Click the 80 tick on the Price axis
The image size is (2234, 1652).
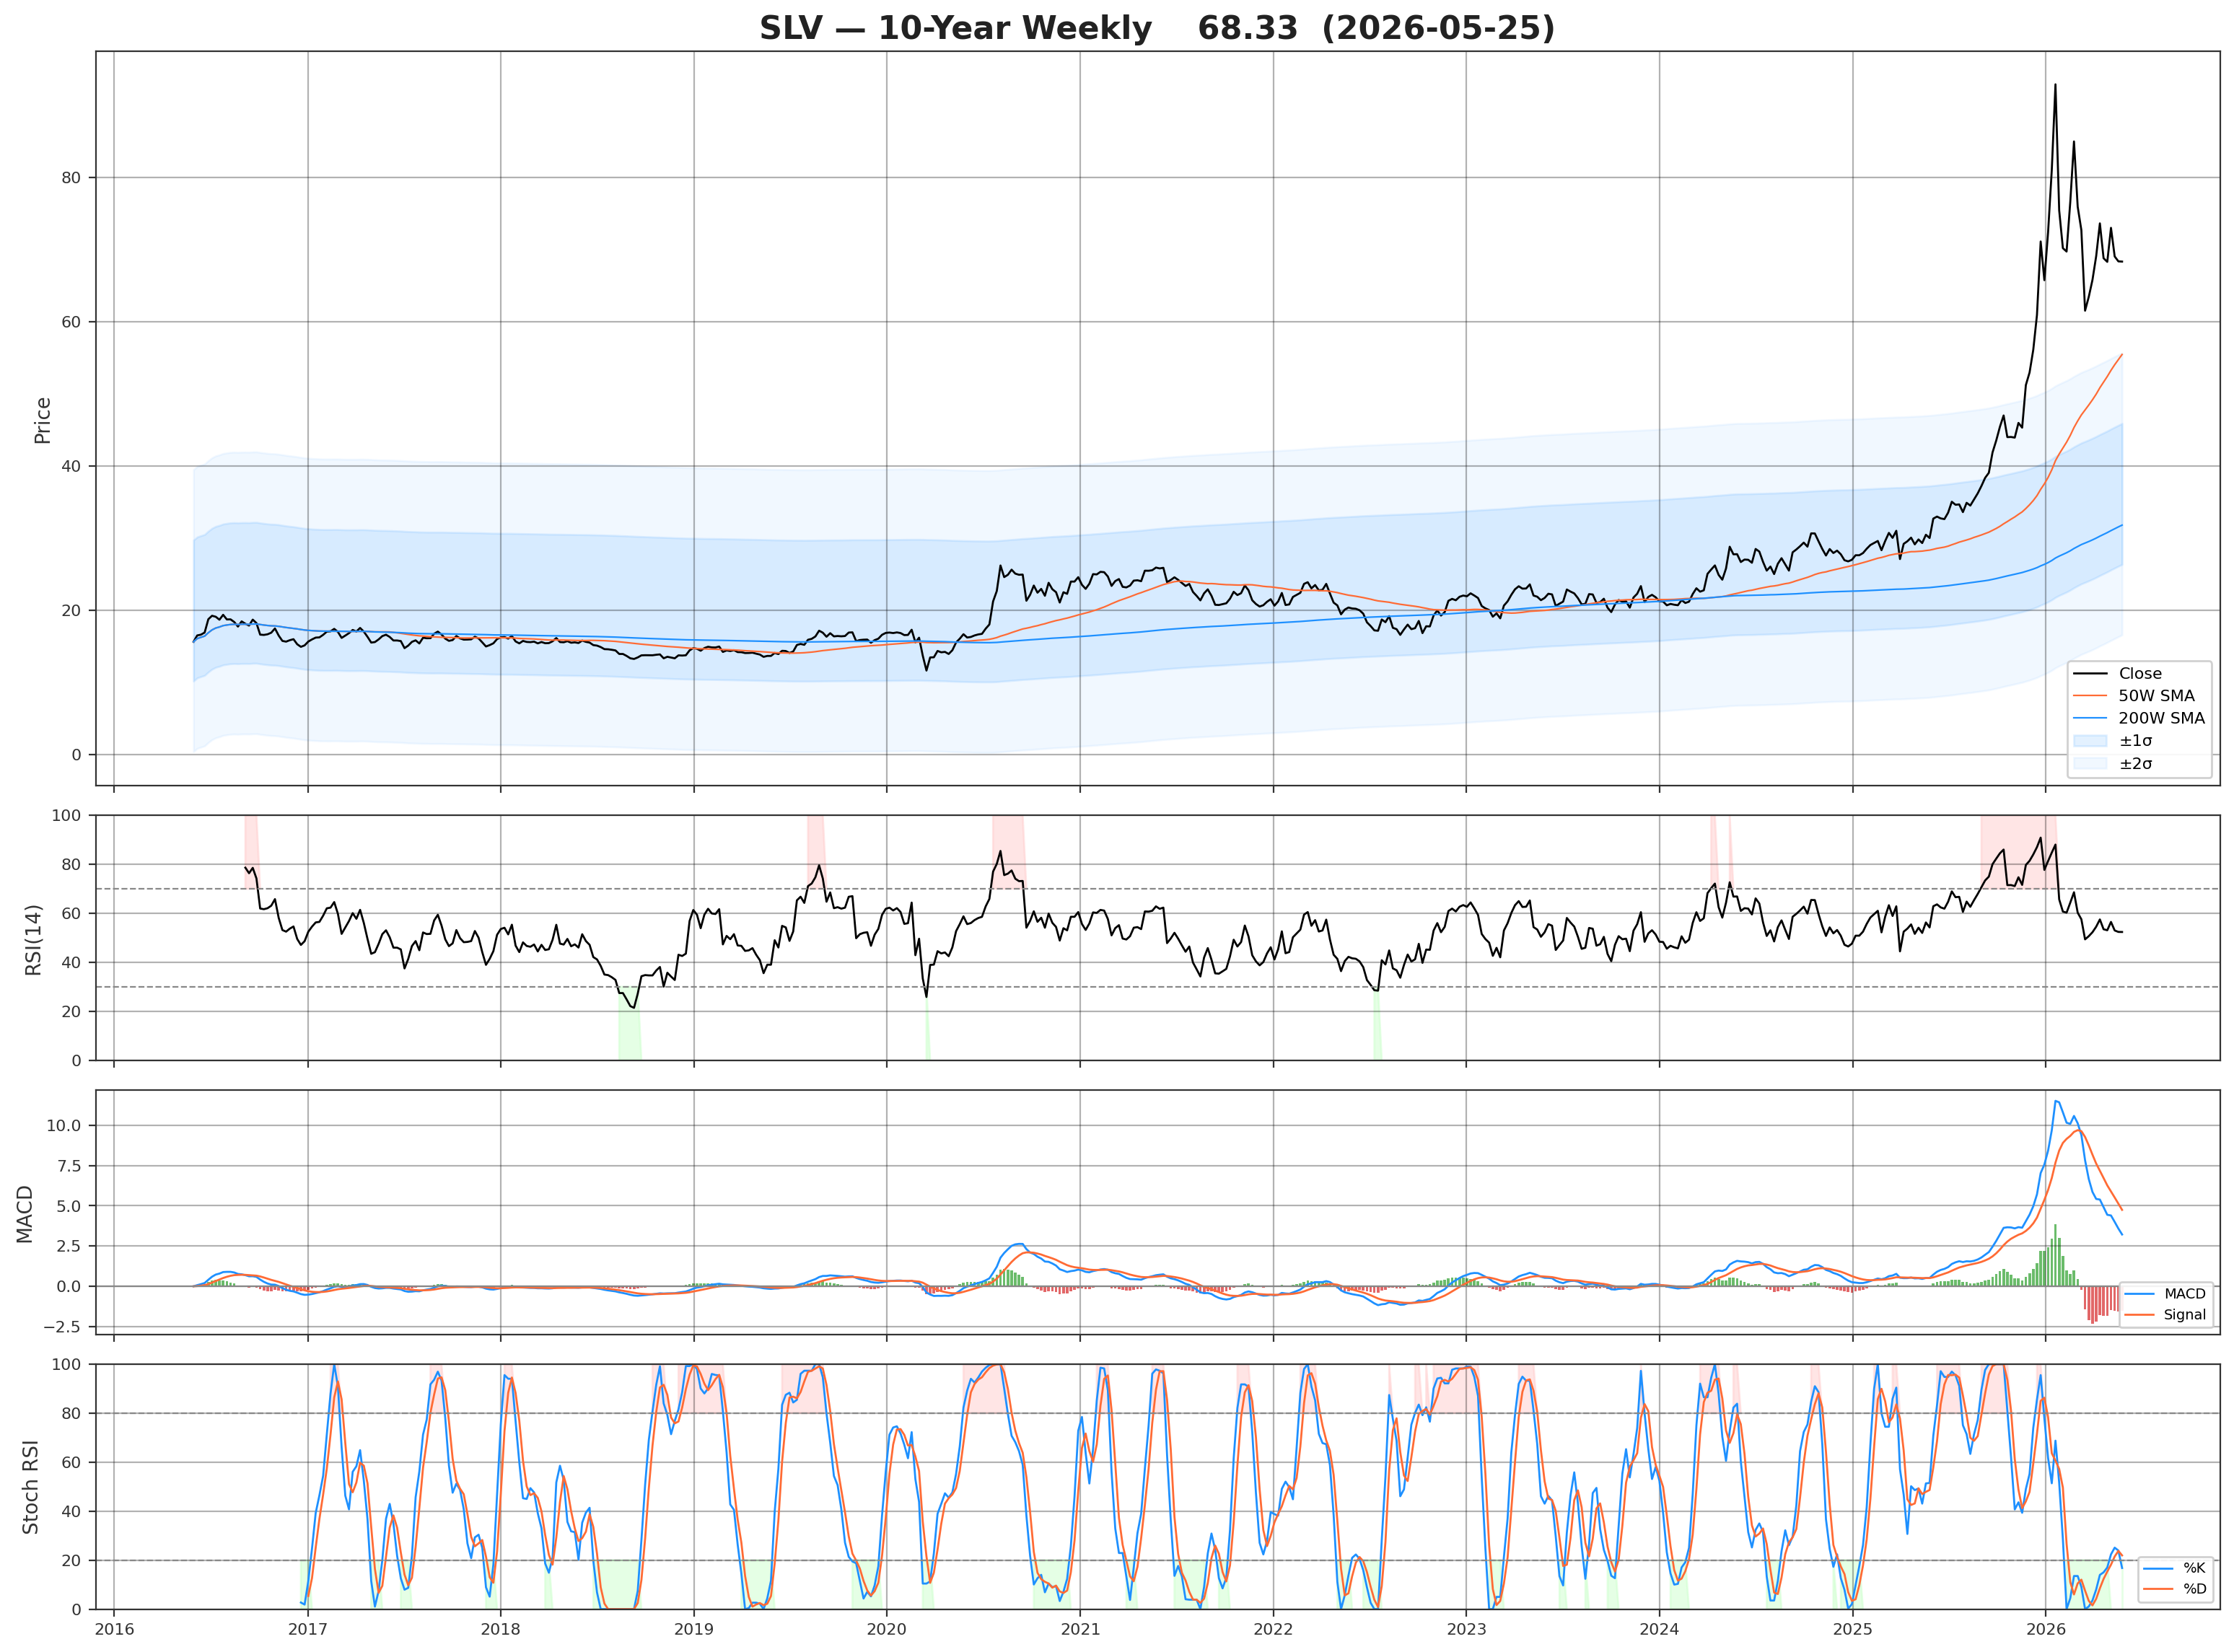point(72,178)
